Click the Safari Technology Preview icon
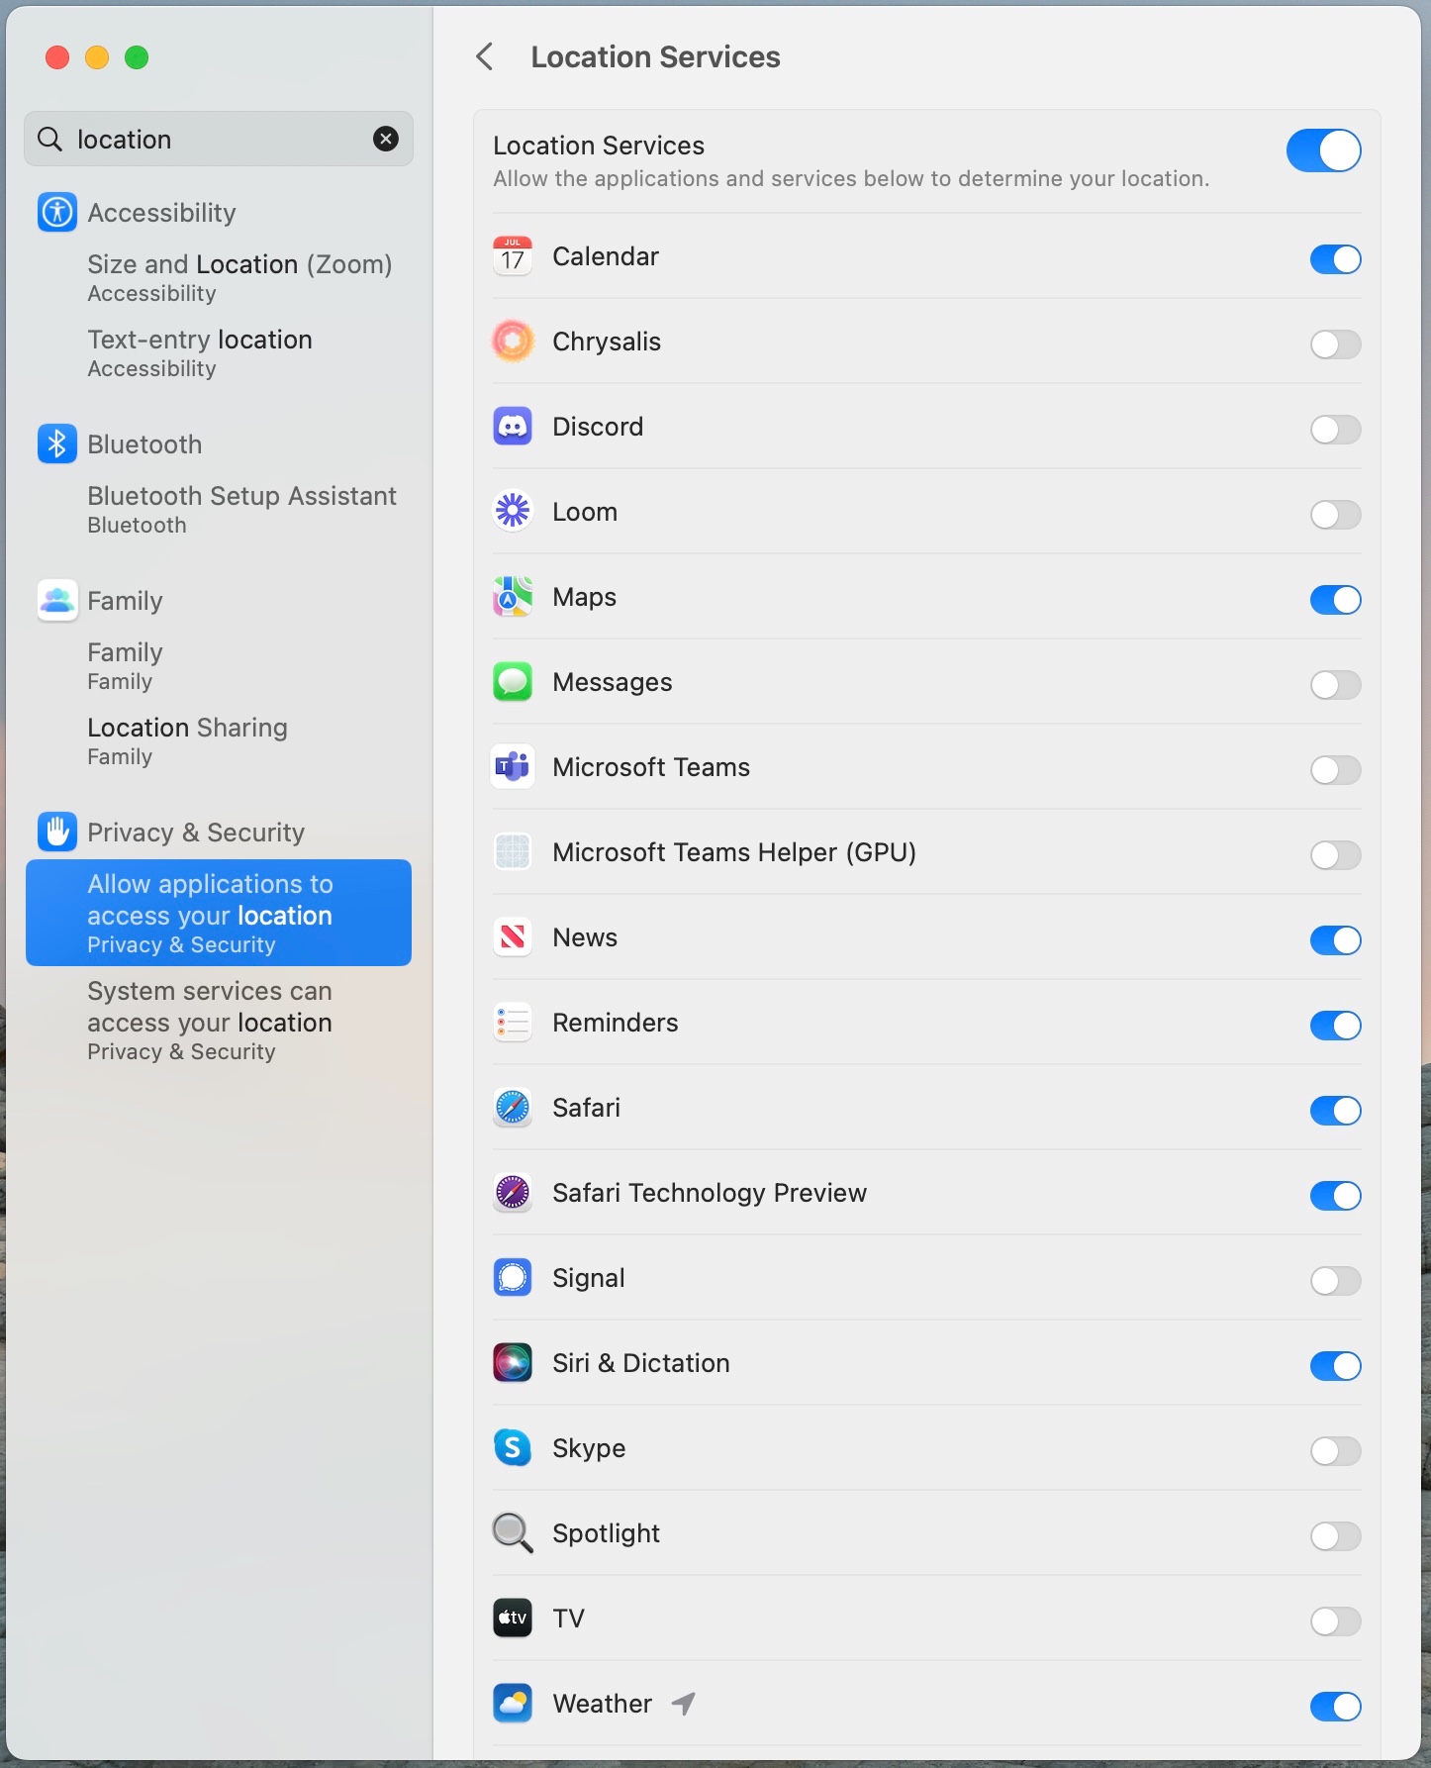This screenshot has height=1768, width=1431. click(x=513, y=1193)
